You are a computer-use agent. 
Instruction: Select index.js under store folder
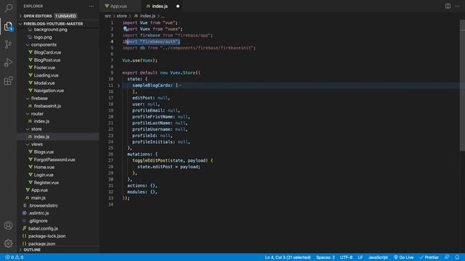pyautogui.click(x=41, y=137)
